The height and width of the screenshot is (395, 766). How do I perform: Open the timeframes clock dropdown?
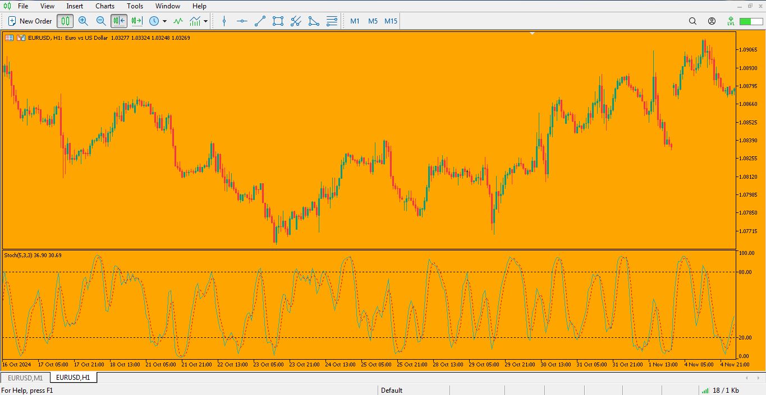153,21
